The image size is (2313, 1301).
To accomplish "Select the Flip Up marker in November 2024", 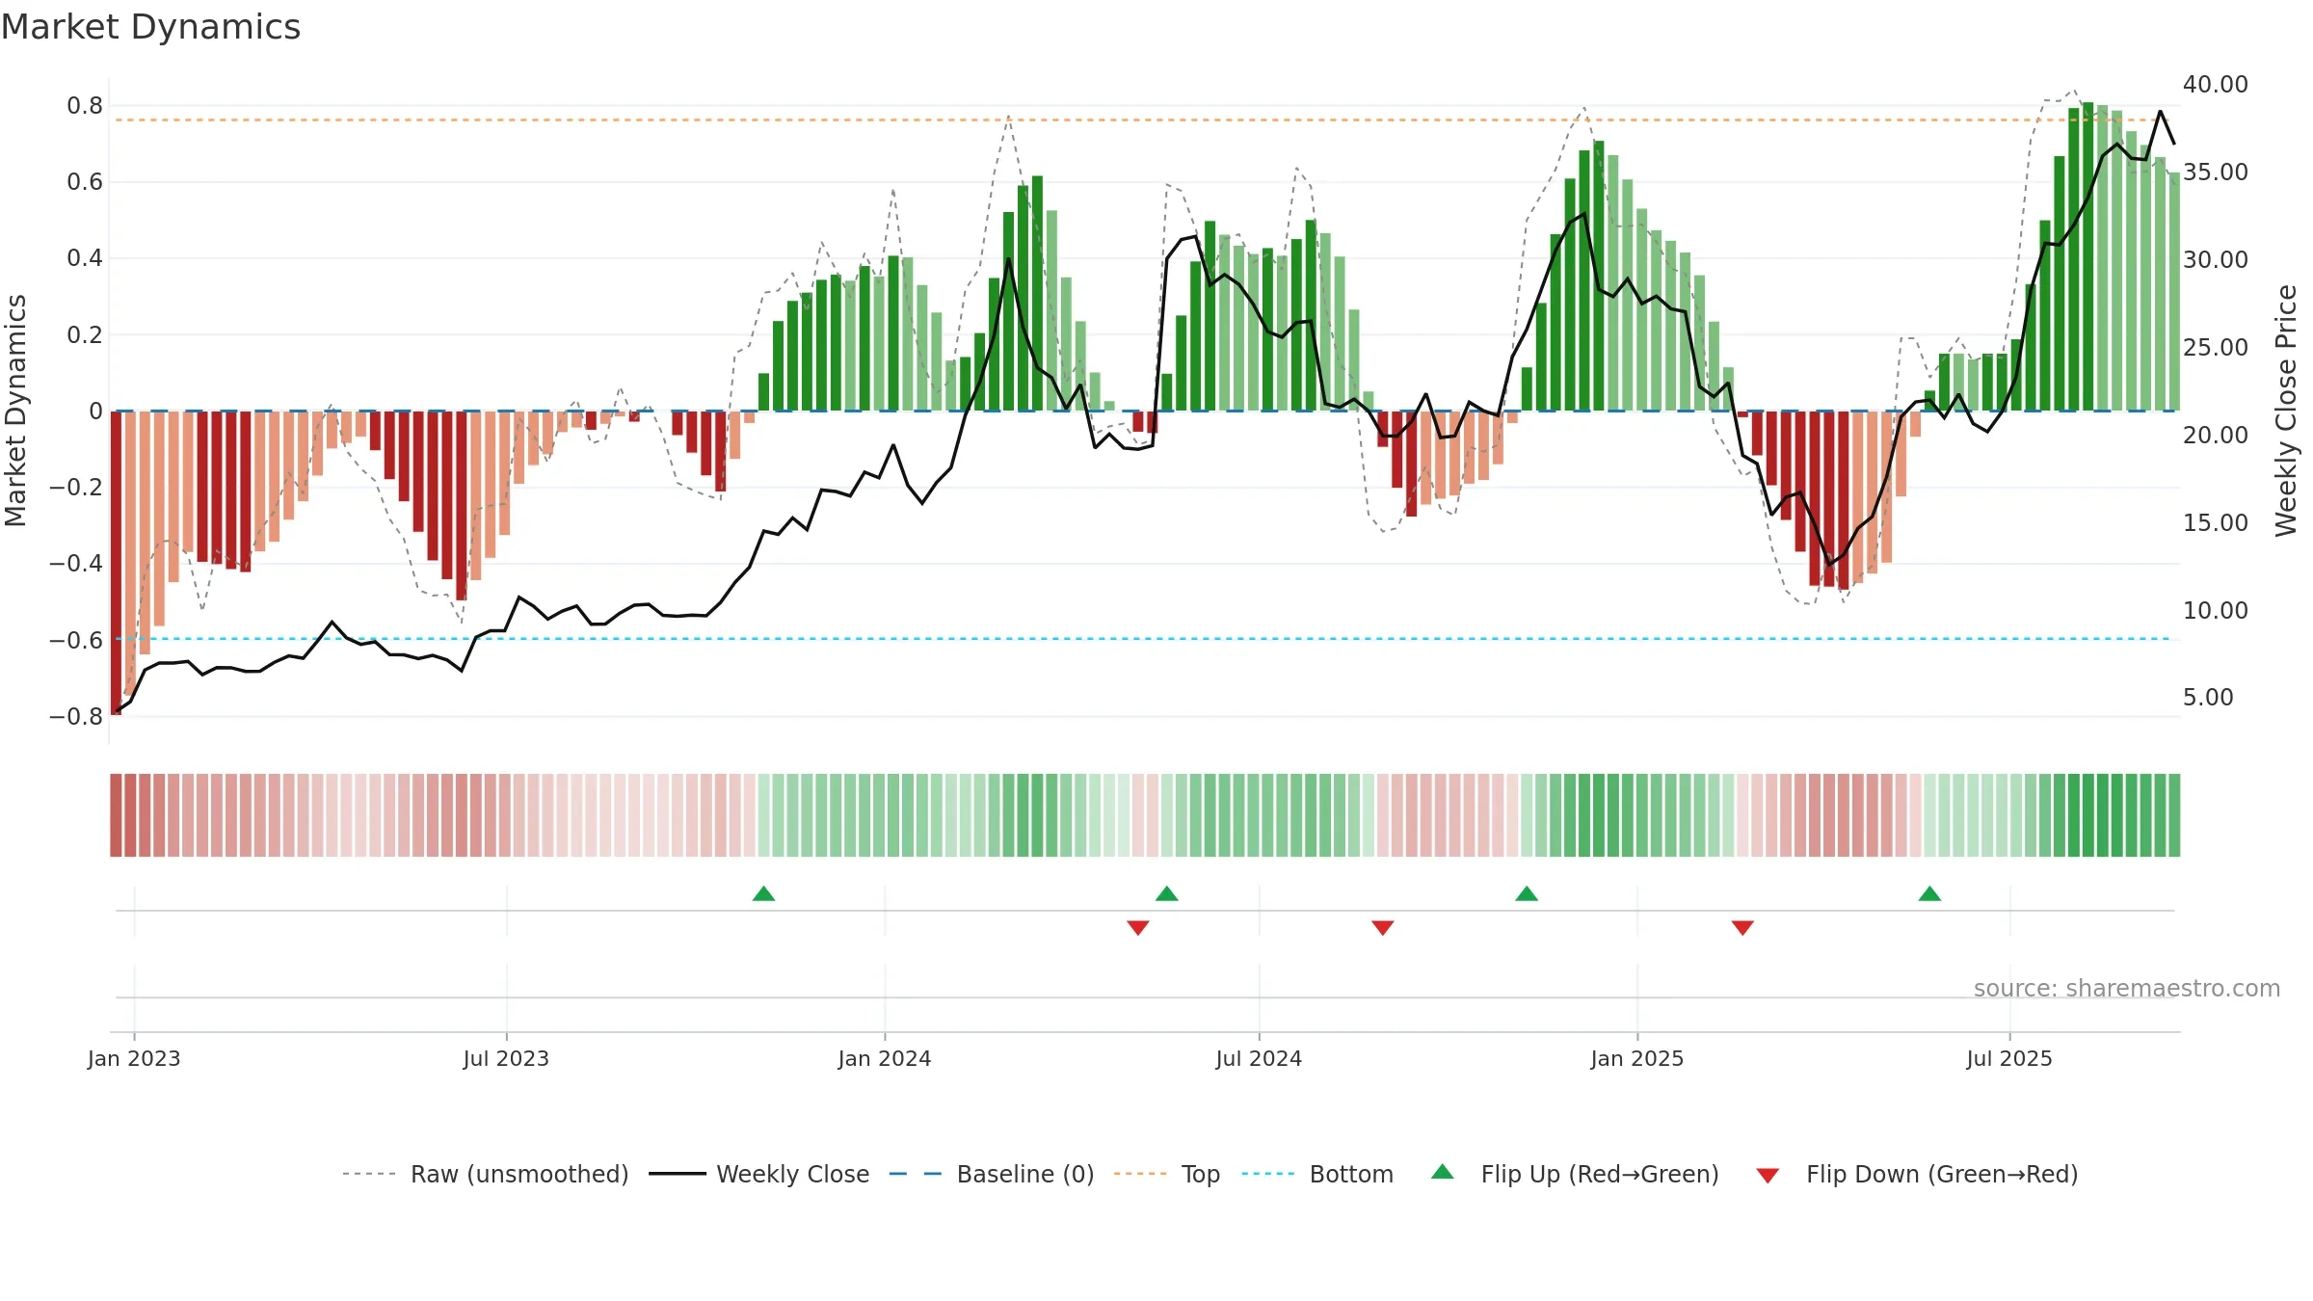I will [1527, 893].
